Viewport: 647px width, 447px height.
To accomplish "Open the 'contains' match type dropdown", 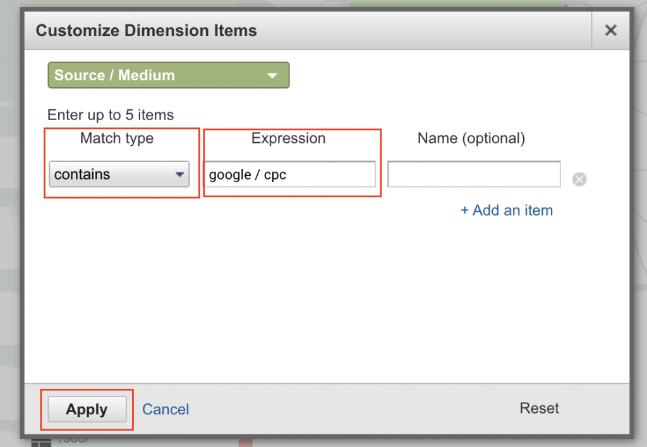I will [119, 174].
